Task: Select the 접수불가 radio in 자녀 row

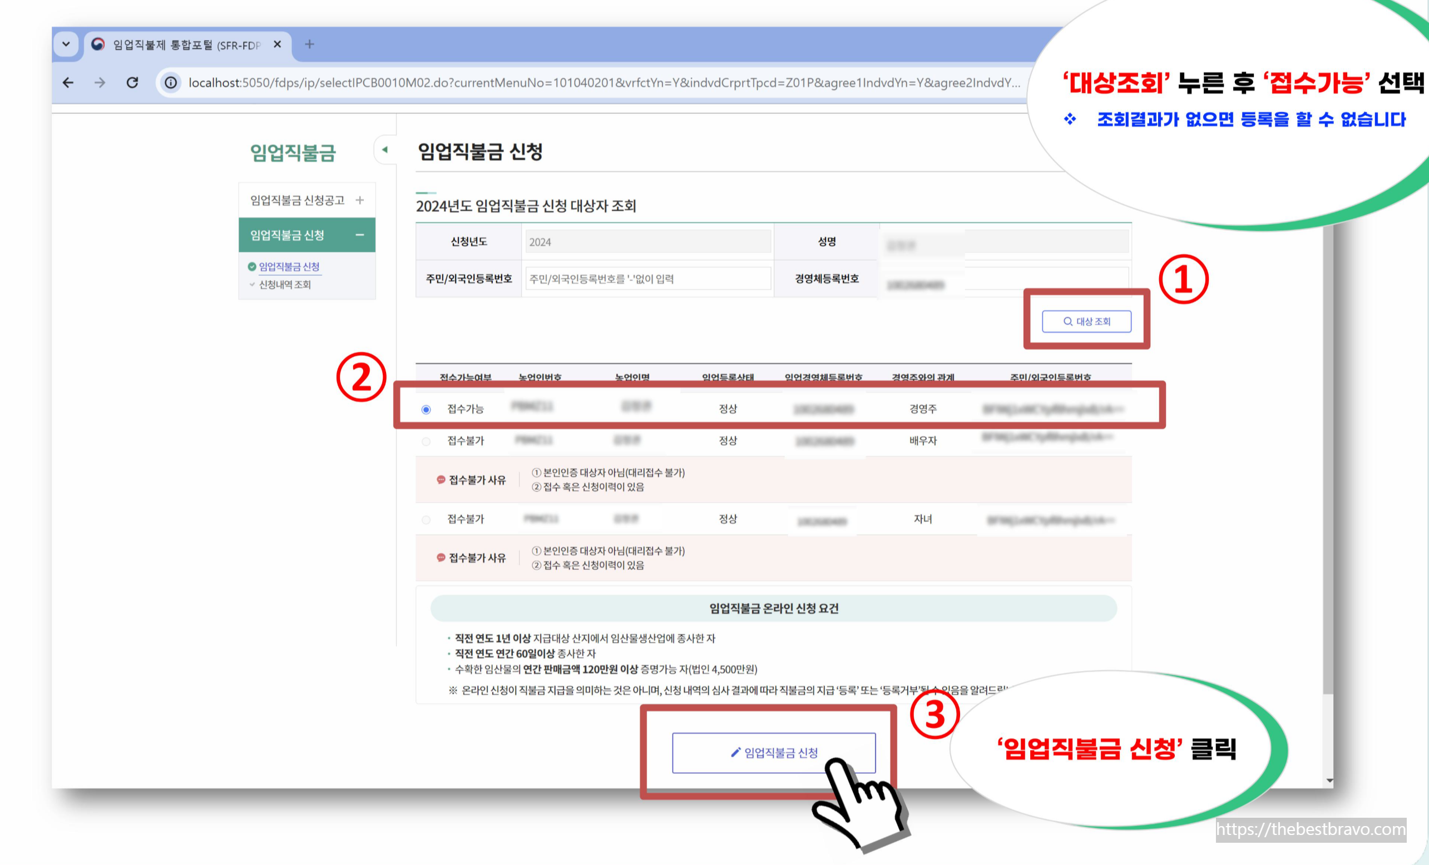Action: [426, 519]
